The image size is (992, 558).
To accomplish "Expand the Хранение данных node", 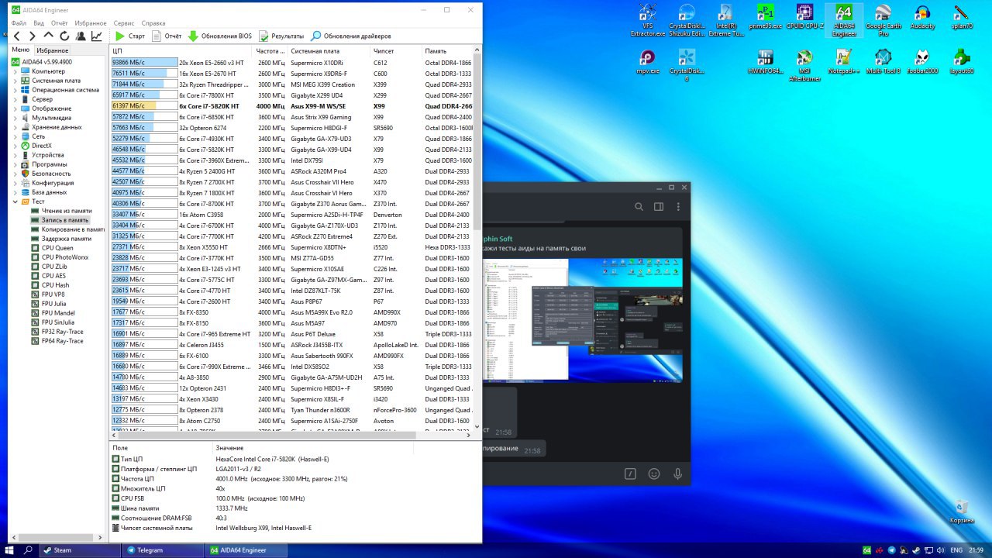I will pyautogui.click(x=15, y=127).
